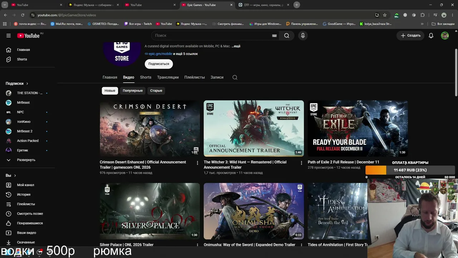
Task: Open the browser extensions puzzle icon
Action: click(423, 15)
